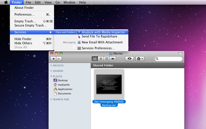Image resolution: width=206 pixels, height=129 pixels.
Task: Switch to column view
Action: [x=107, y=59]
